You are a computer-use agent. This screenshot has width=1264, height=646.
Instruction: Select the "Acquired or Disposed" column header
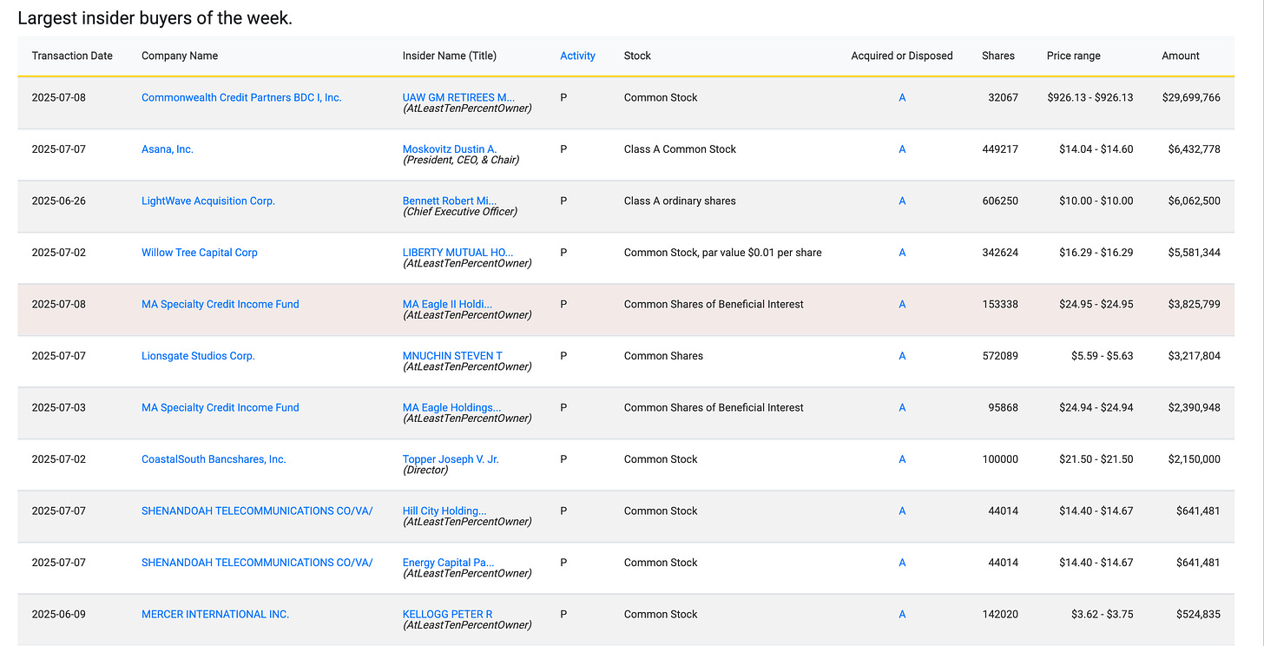tap(902, 56)
